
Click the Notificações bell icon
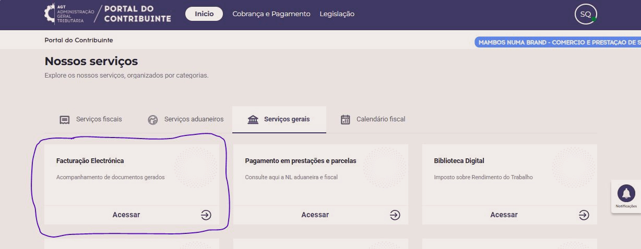(x=626, y=194)
